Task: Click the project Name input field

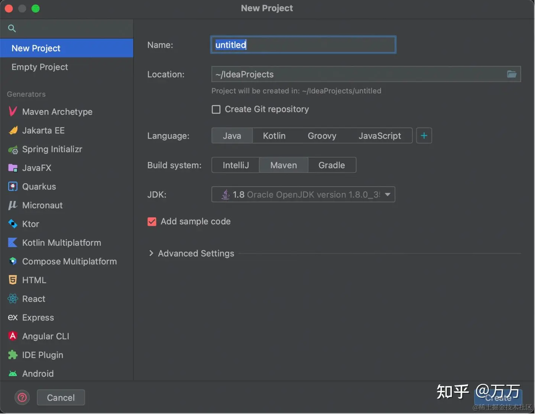Action: pos(303,45)
